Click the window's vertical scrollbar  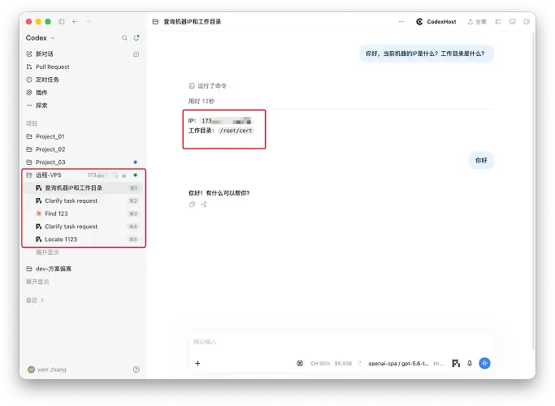tap(533, 191)
